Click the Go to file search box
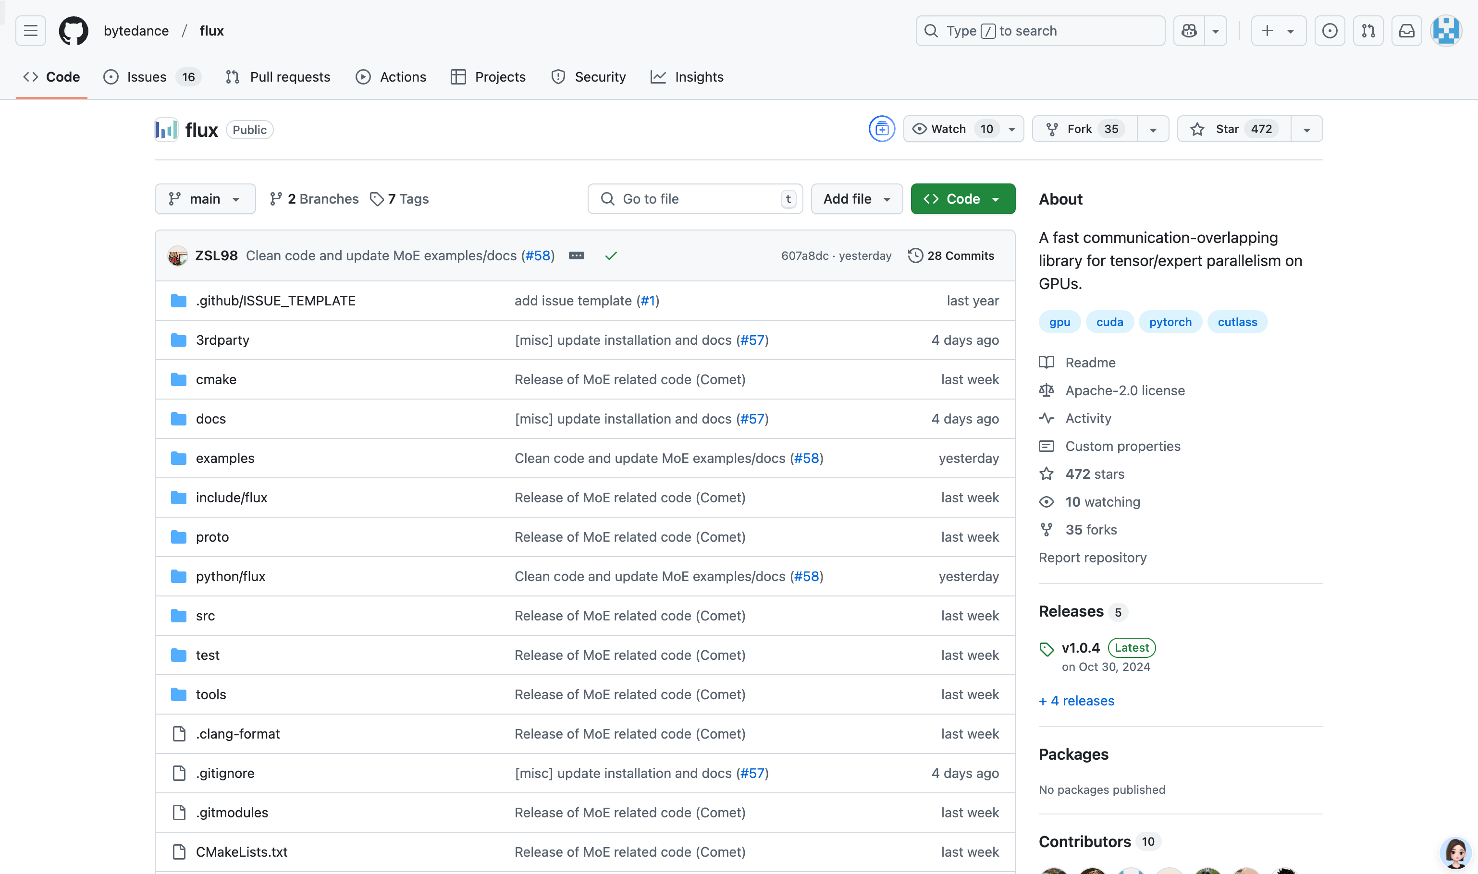 (x=695, y=199)
